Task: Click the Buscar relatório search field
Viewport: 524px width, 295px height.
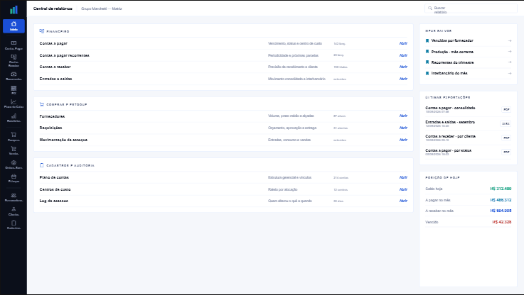Action: coord(471,9)
